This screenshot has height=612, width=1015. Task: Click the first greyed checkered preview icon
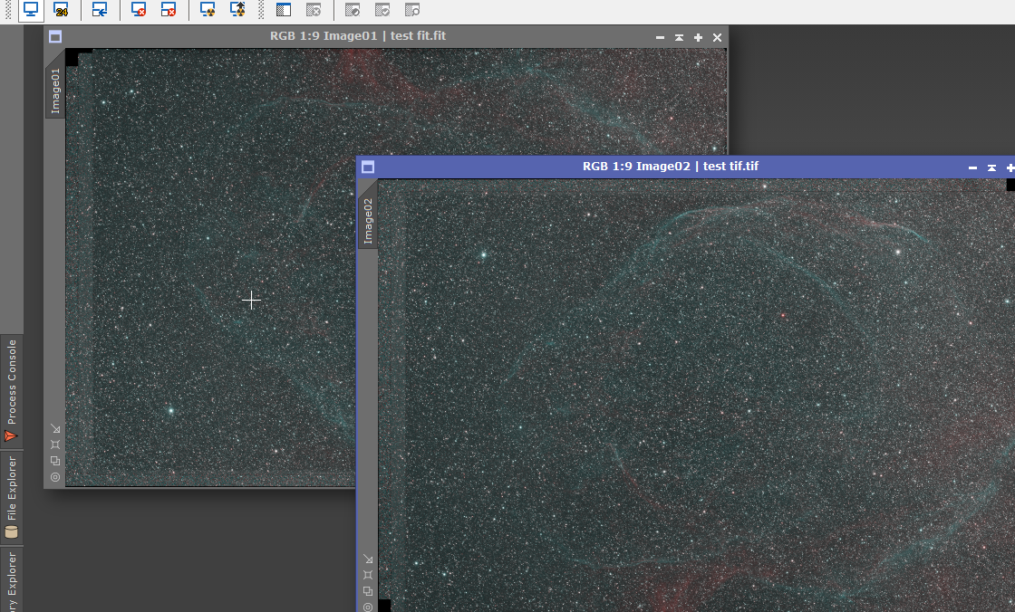pos(353,10)
